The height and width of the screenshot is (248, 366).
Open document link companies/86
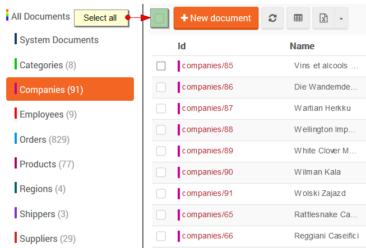207,87
